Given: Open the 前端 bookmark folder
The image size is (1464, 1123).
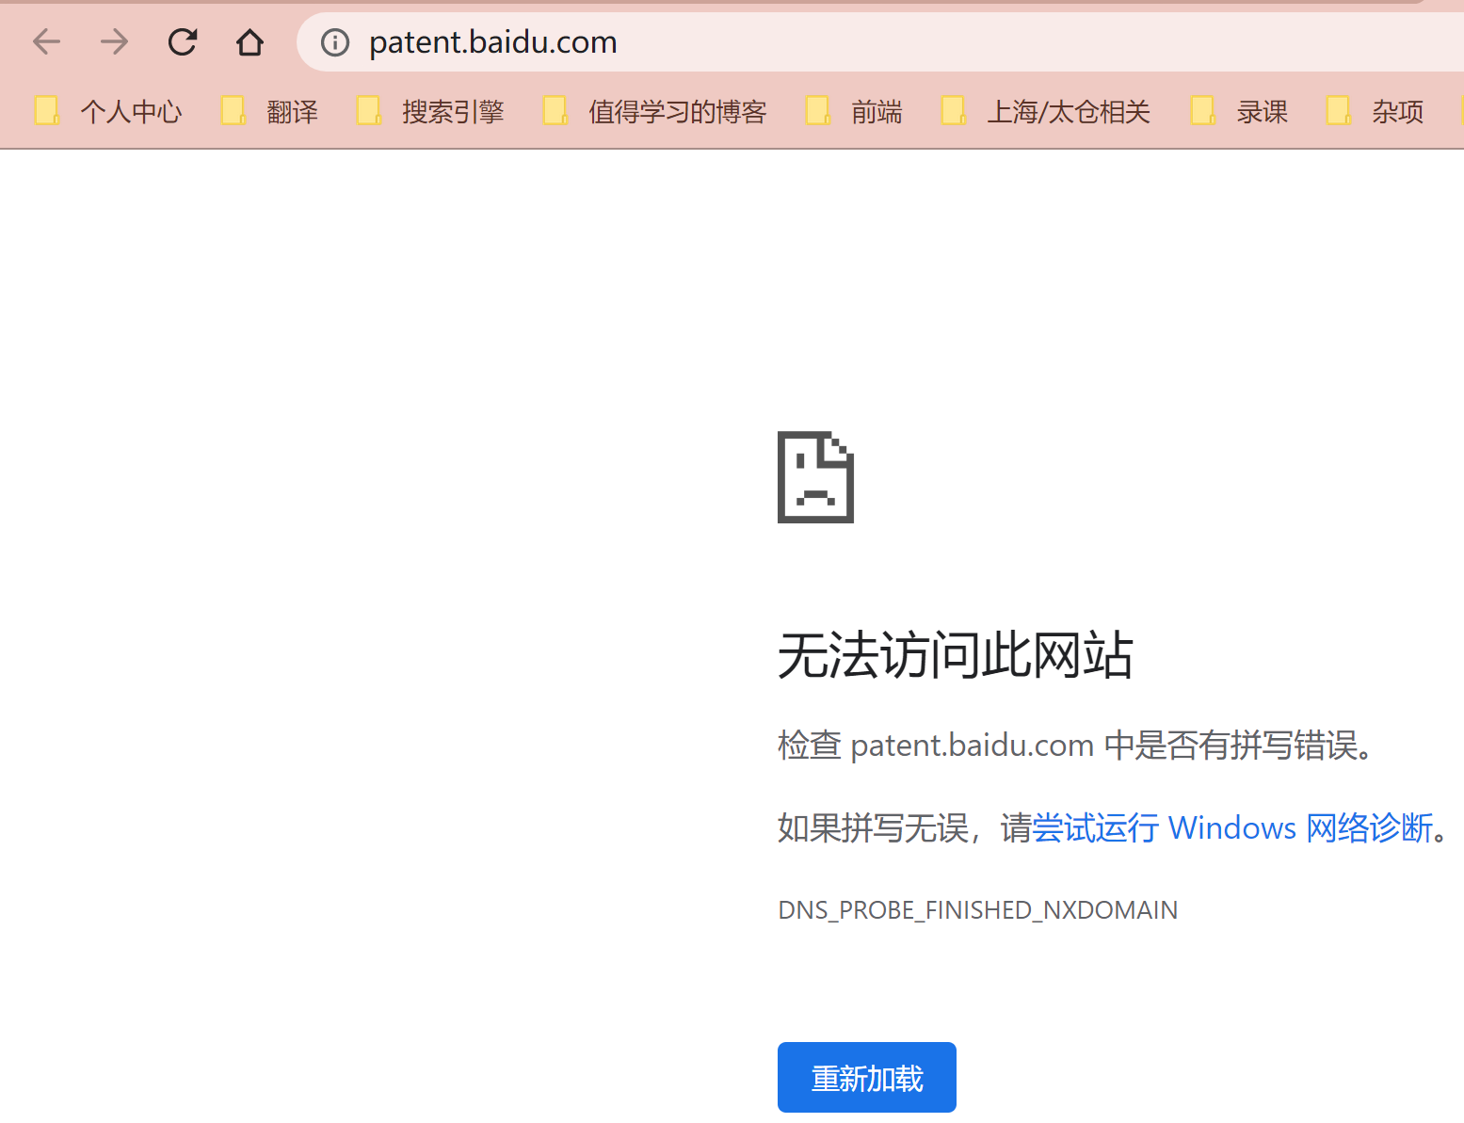Looking at the screenshot, I should 855,112.
